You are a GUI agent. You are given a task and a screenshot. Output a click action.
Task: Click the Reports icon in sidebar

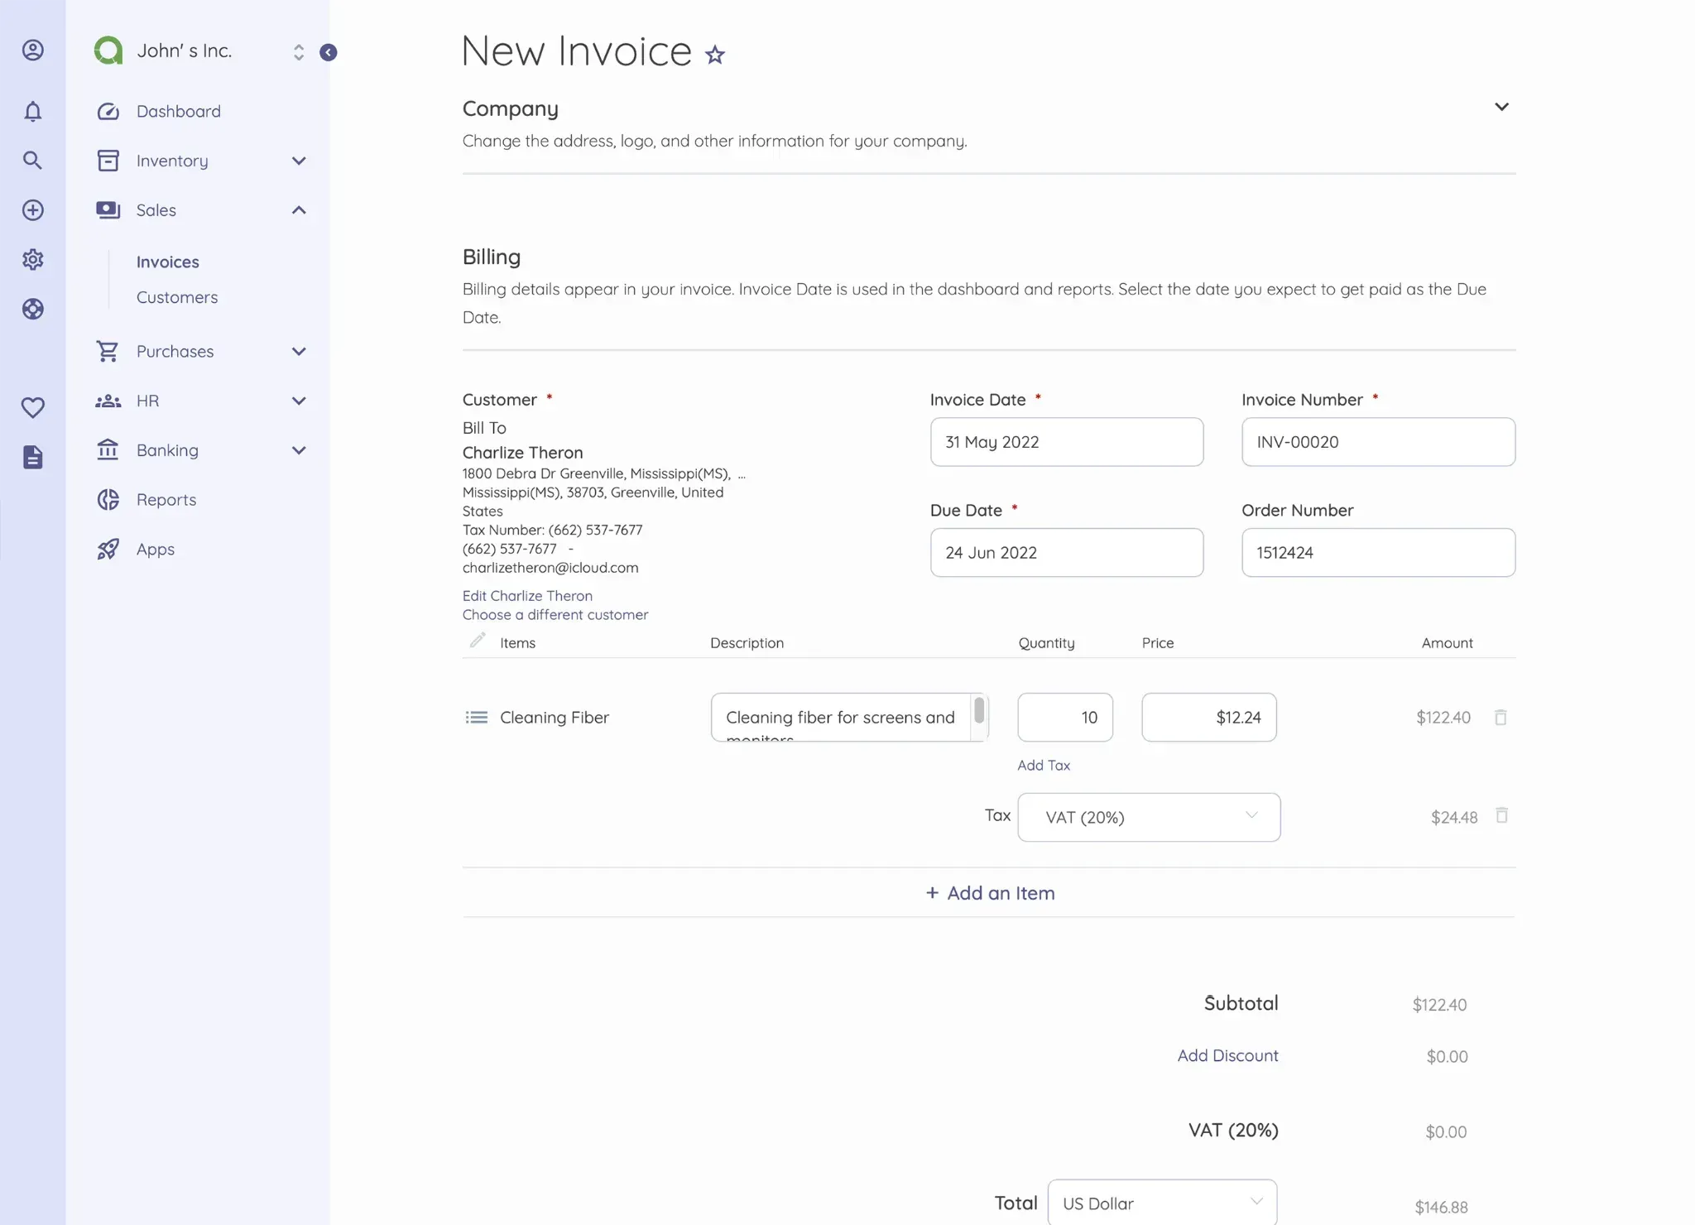pos(108,498)
